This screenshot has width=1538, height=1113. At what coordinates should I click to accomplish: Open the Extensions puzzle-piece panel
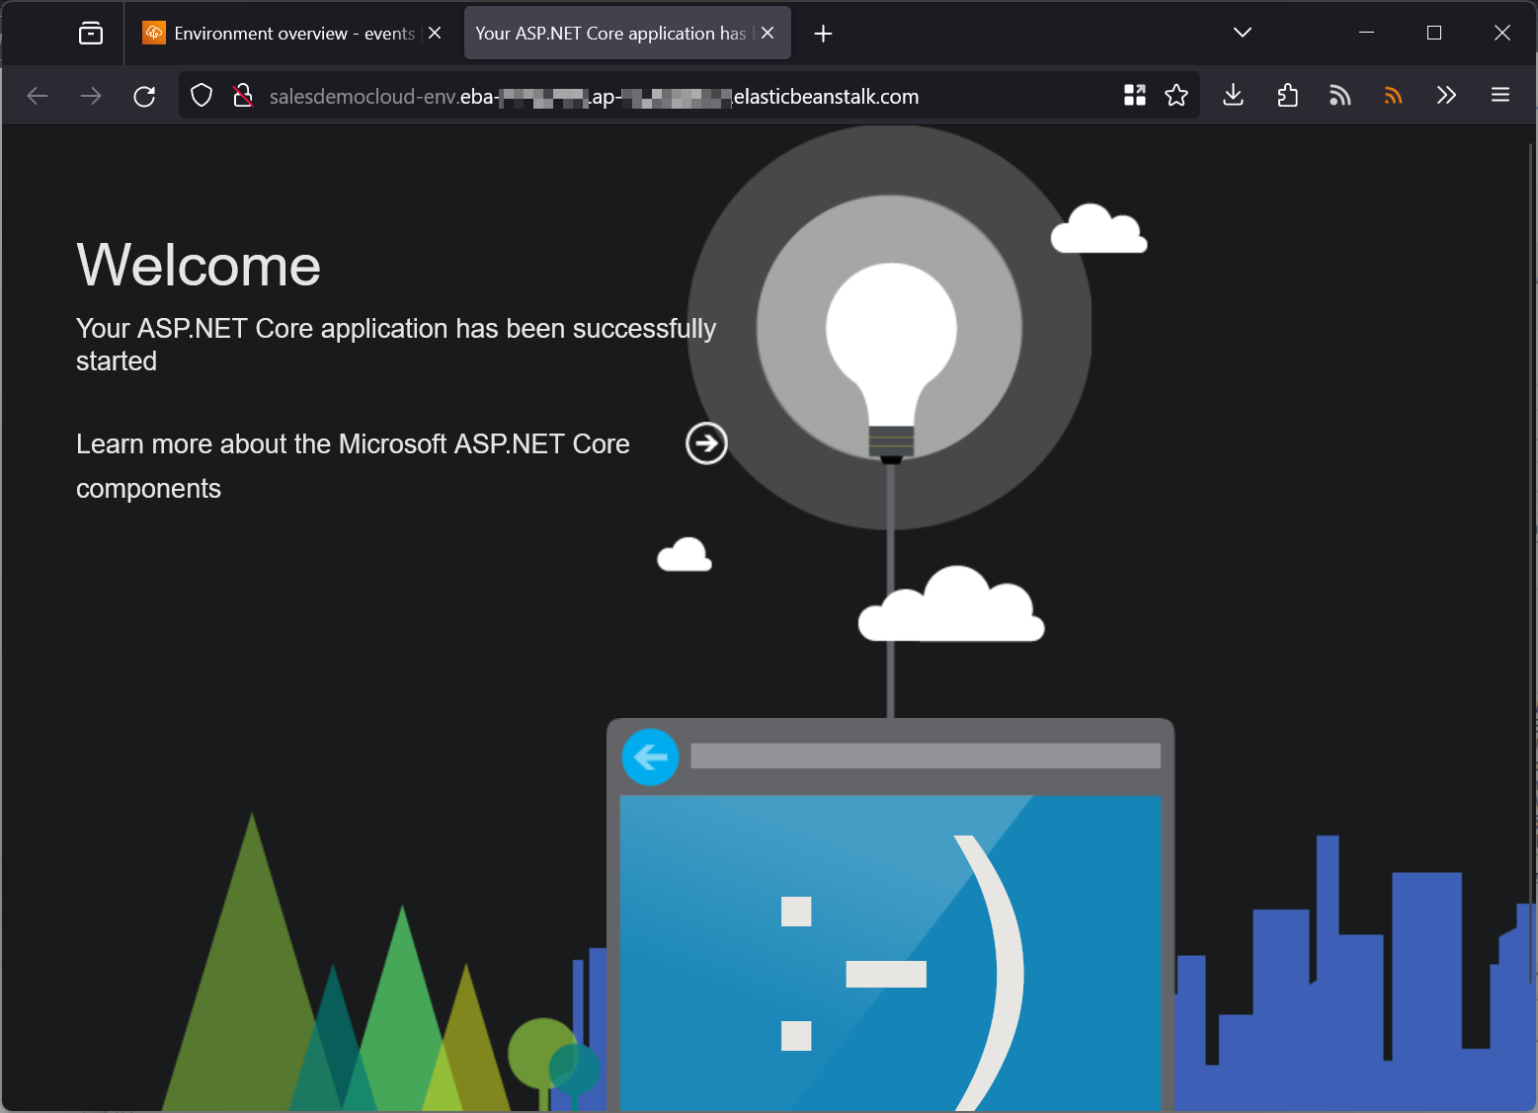[x=1286, y=95]
